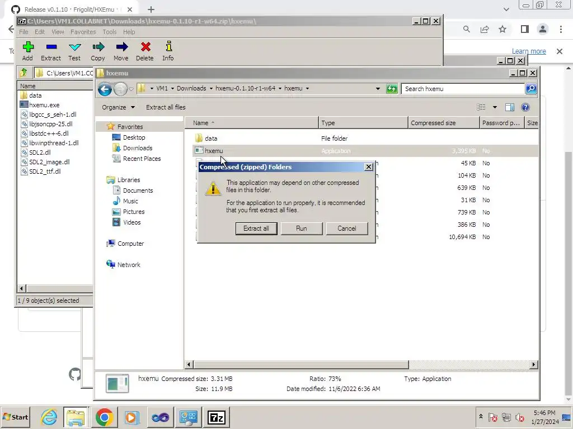
Task: Toggle the preview pane icon
Action: (509, 107)
